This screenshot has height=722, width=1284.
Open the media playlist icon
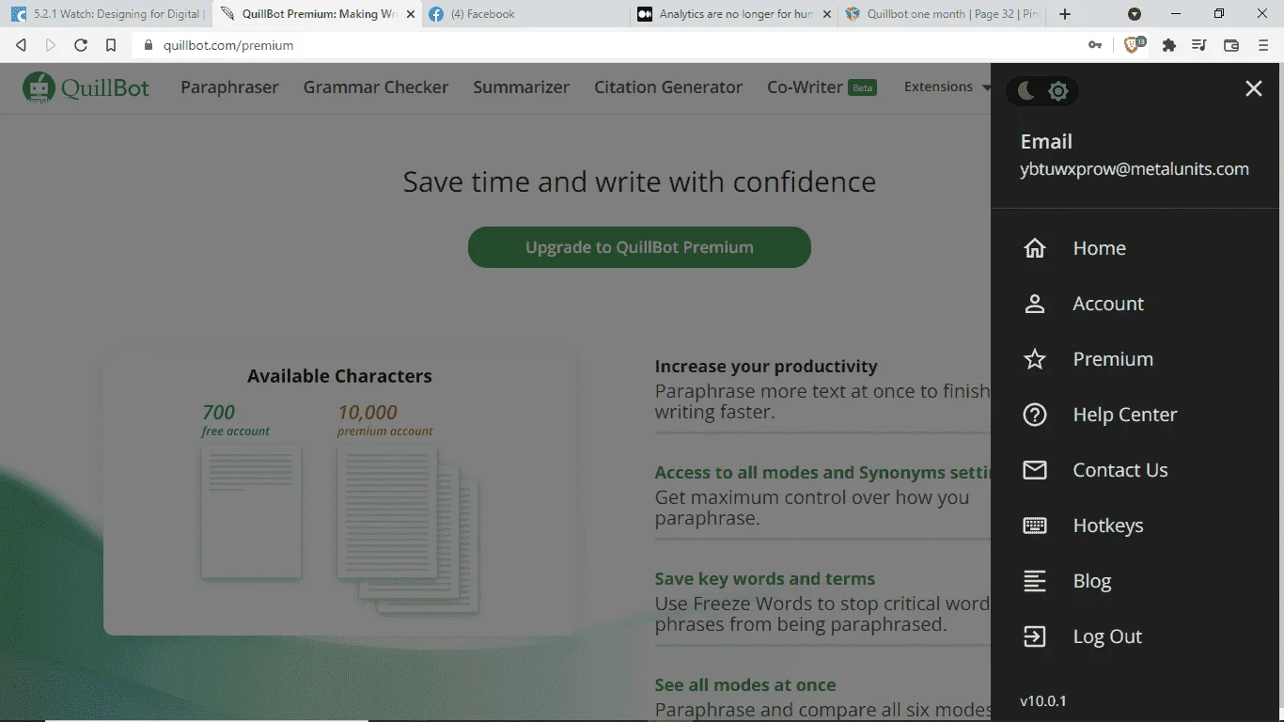1199,45
